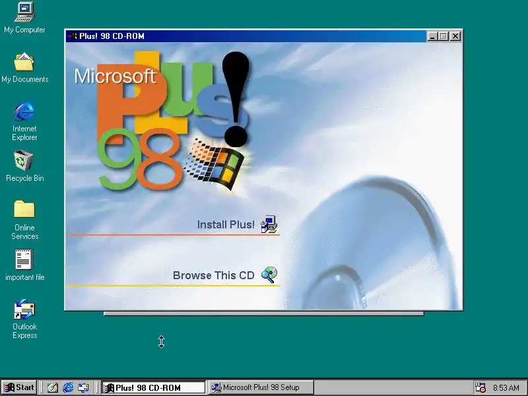The width and height of the screenshot is (528, 396).
Task: Click the Browse This CD magnifier icon
Action: [x=269, y=275]
